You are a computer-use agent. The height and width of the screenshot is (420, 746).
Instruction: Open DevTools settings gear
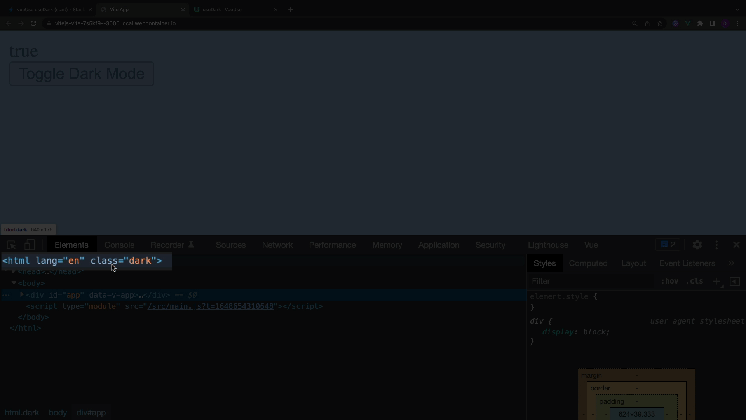(697, 245)
